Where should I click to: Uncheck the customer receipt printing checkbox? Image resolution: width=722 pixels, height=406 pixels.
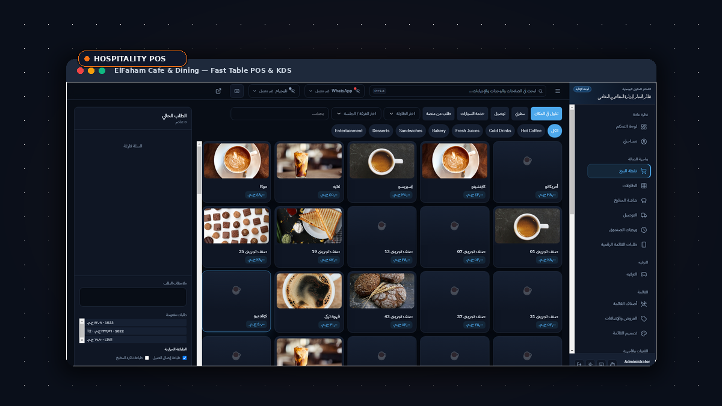click(185, 358)
